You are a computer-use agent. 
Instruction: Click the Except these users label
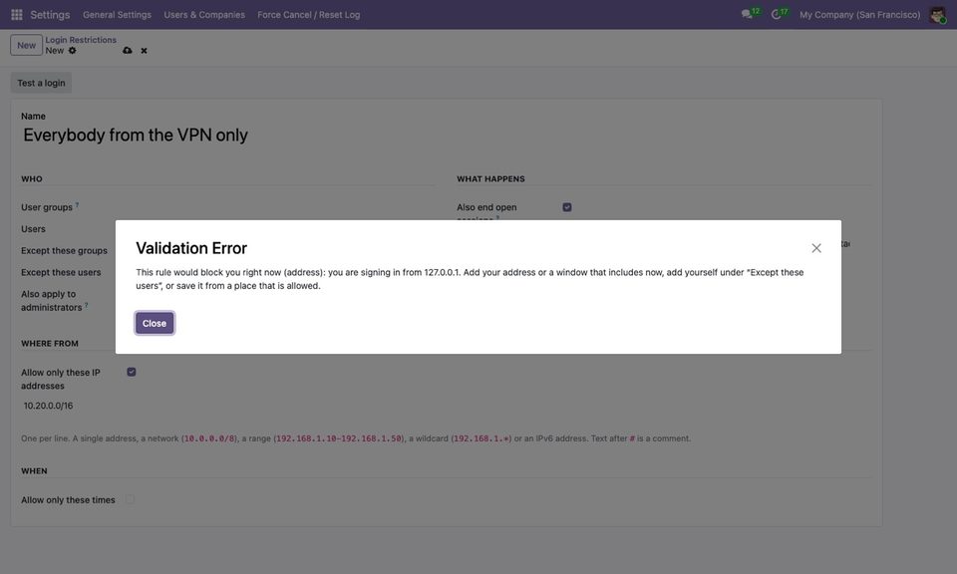pyautogui.click(x=61, y=273)
